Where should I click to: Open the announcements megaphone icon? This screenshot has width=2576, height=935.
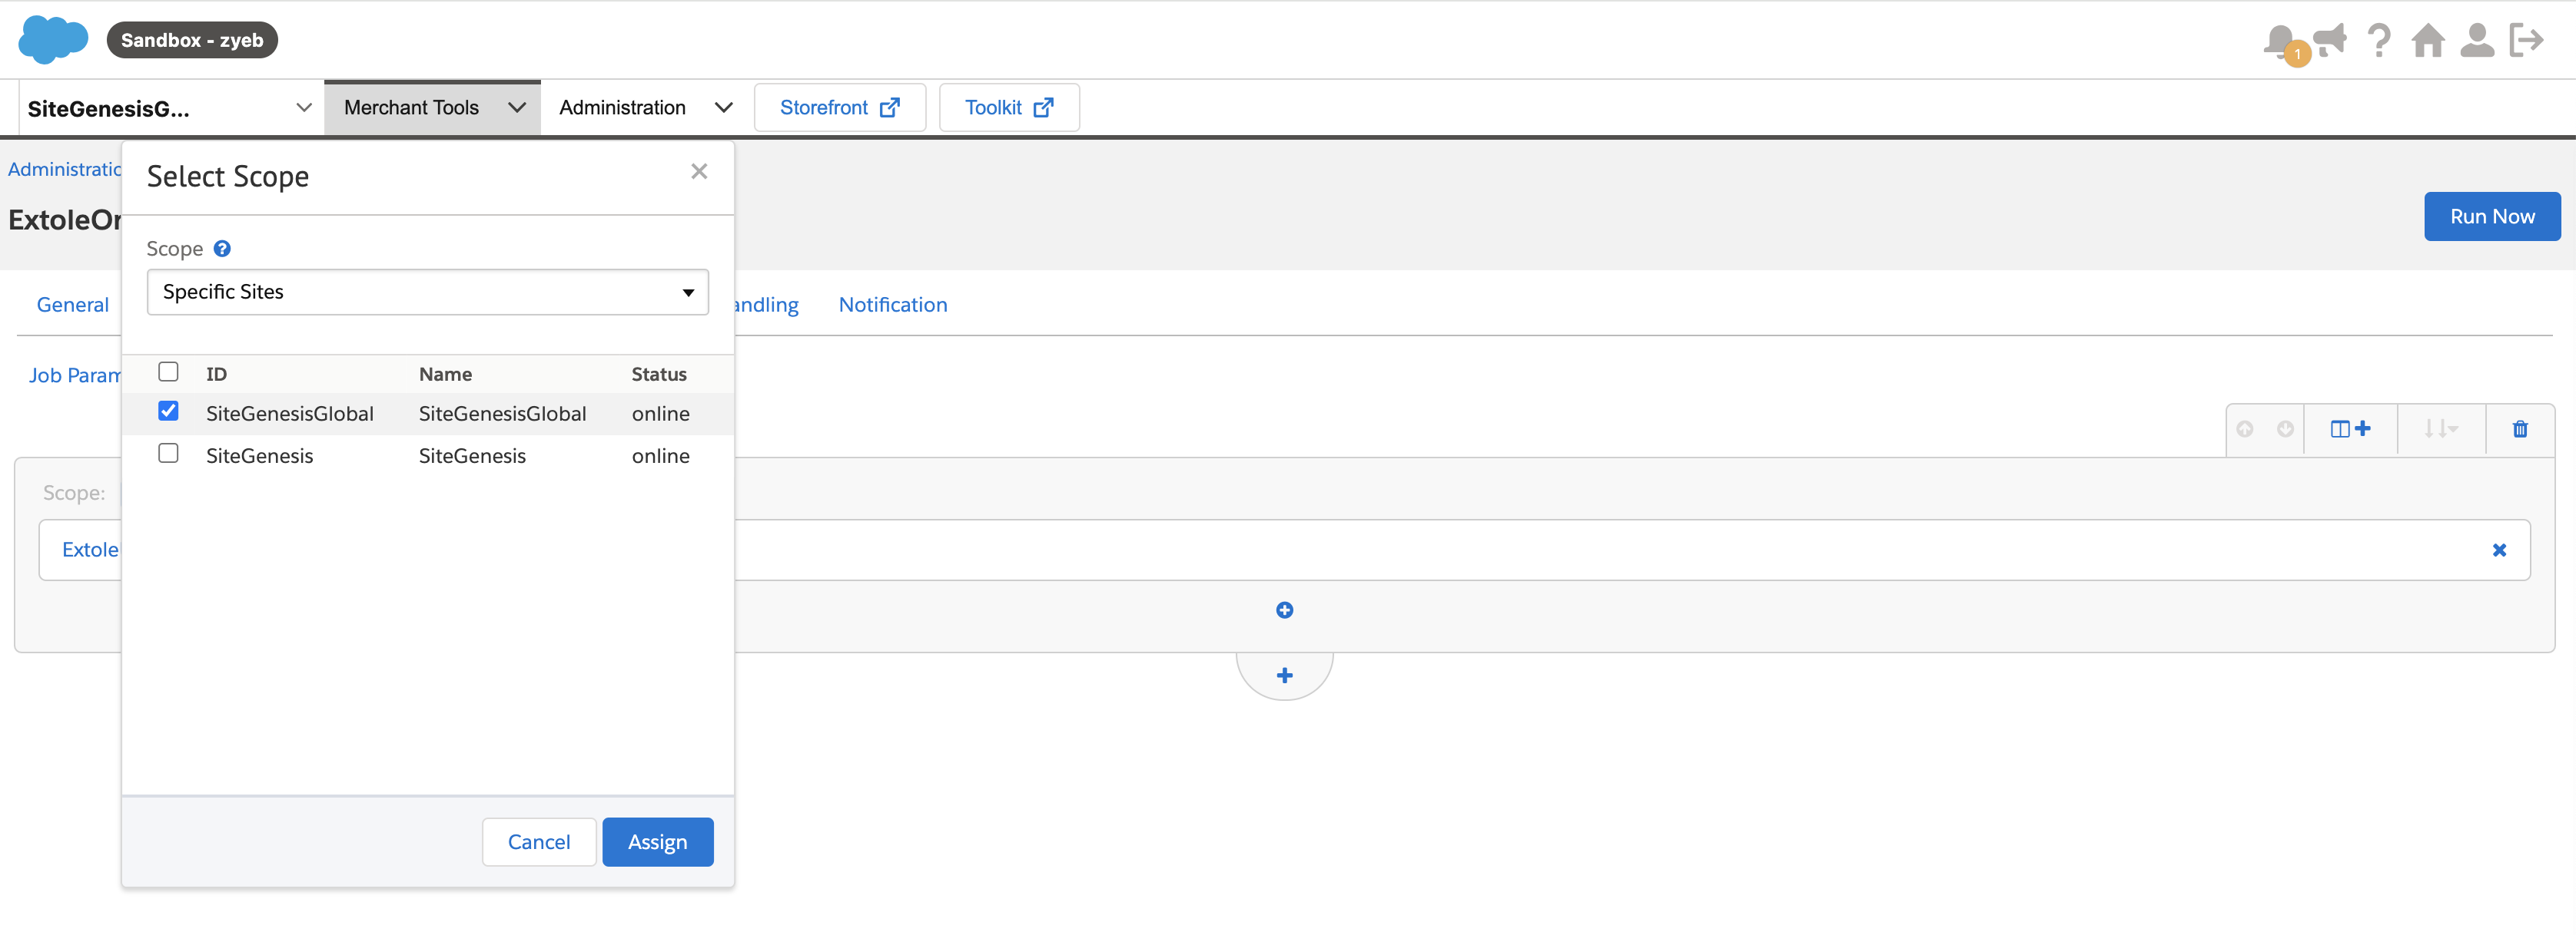pos(2330,41)
